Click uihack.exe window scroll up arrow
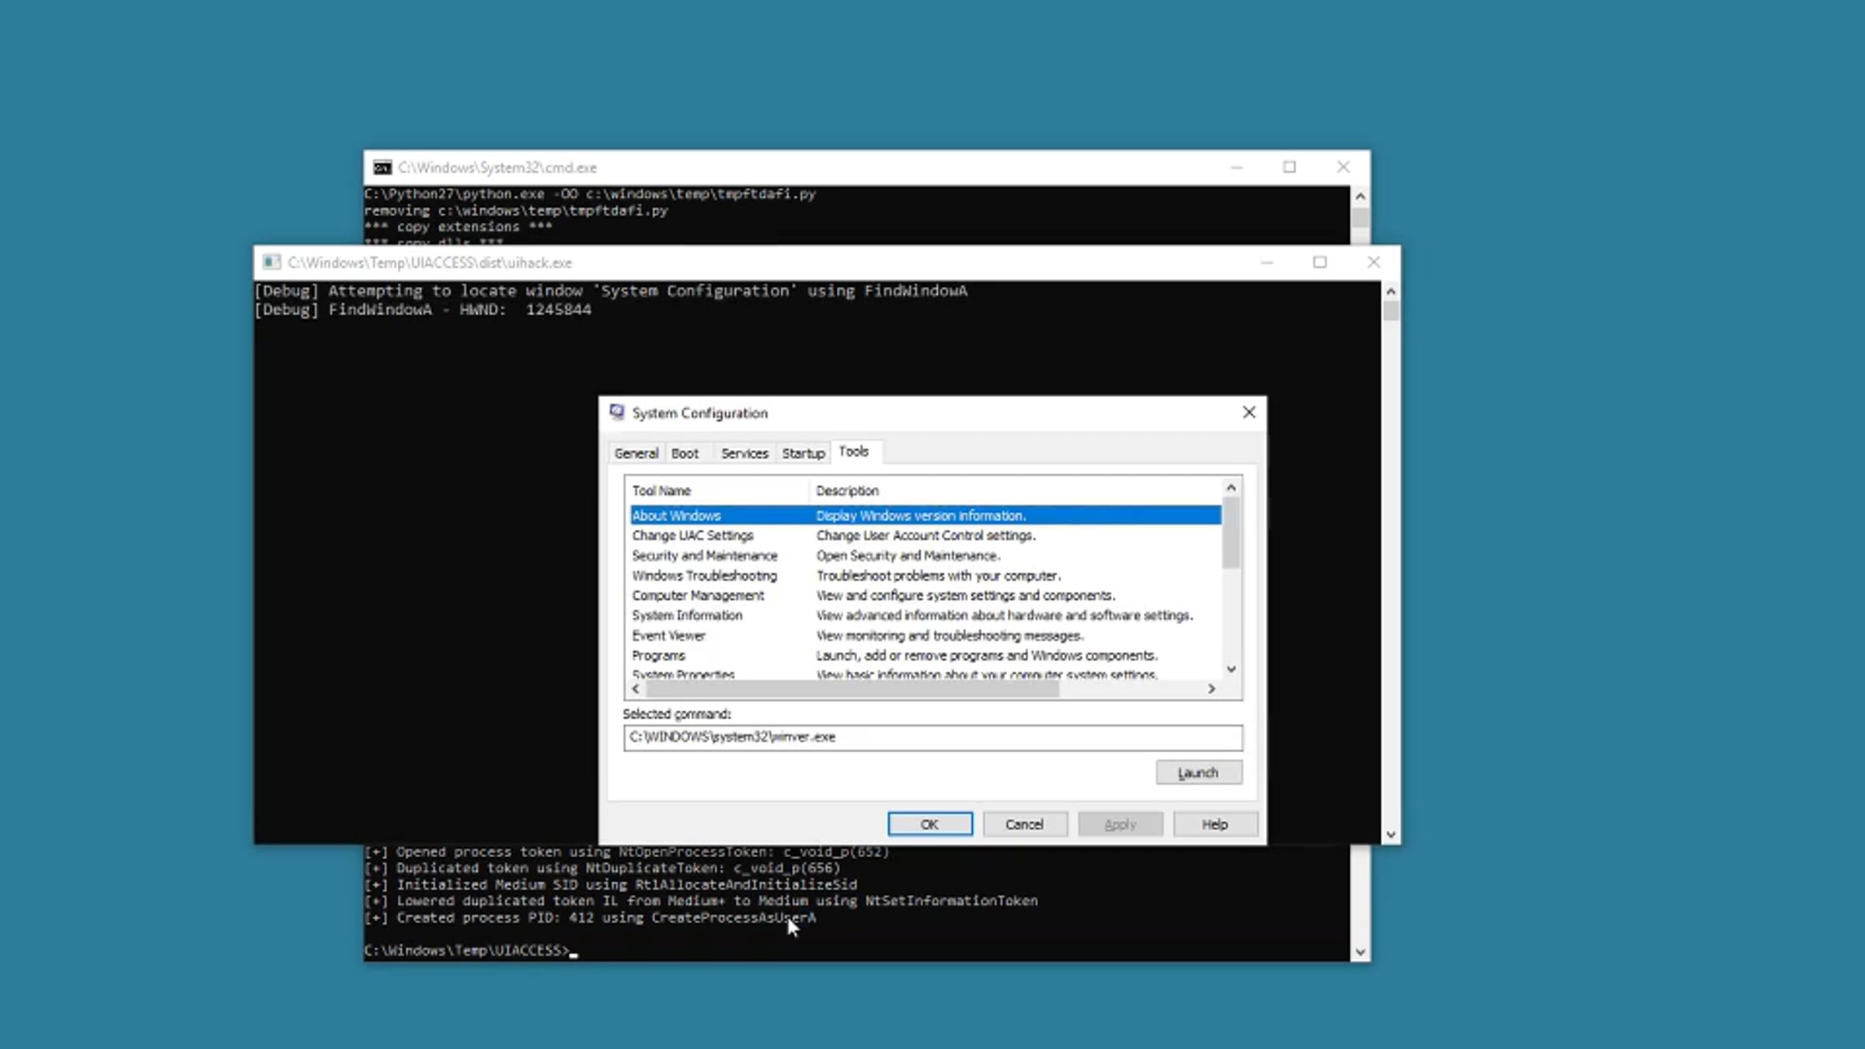 (1391, 291)
